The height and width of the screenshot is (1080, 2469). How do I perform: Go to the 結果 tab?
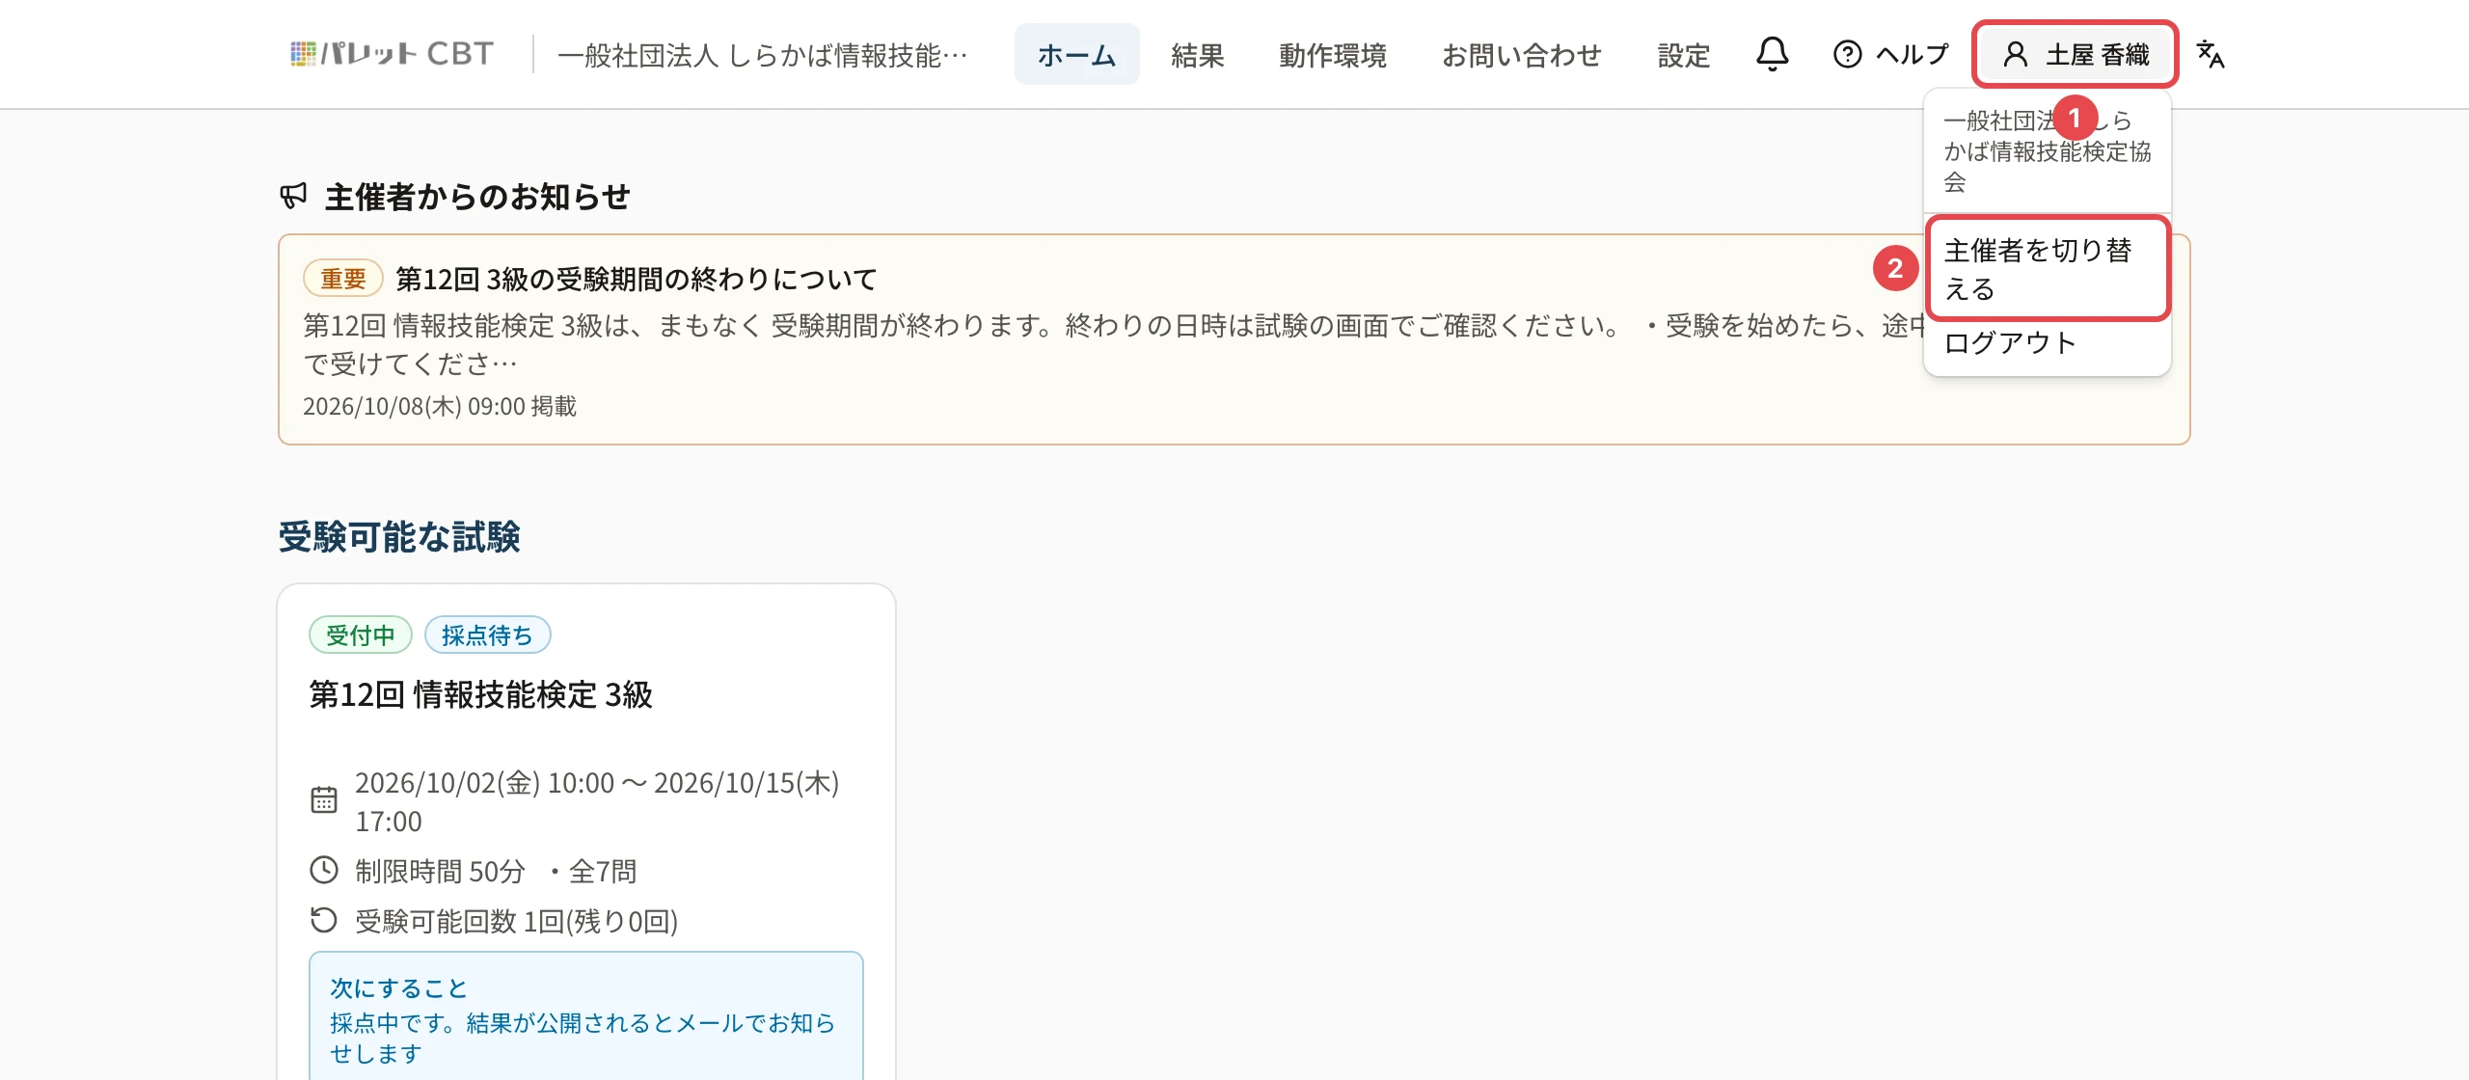pos(1197,55)
